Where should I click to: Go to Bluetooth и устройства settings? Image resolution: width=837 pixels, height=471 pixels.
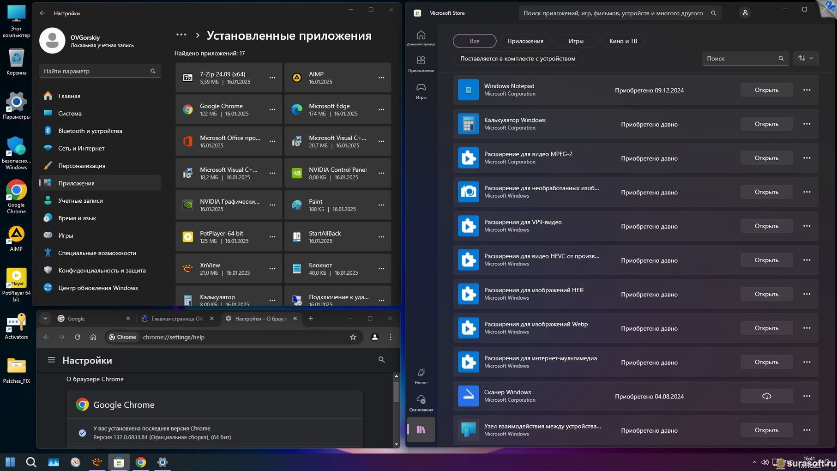(x=100, y=131)
